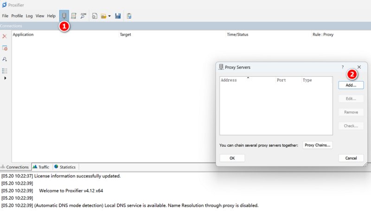Click the Add... button
371x223 pixels.
(351, 85)
